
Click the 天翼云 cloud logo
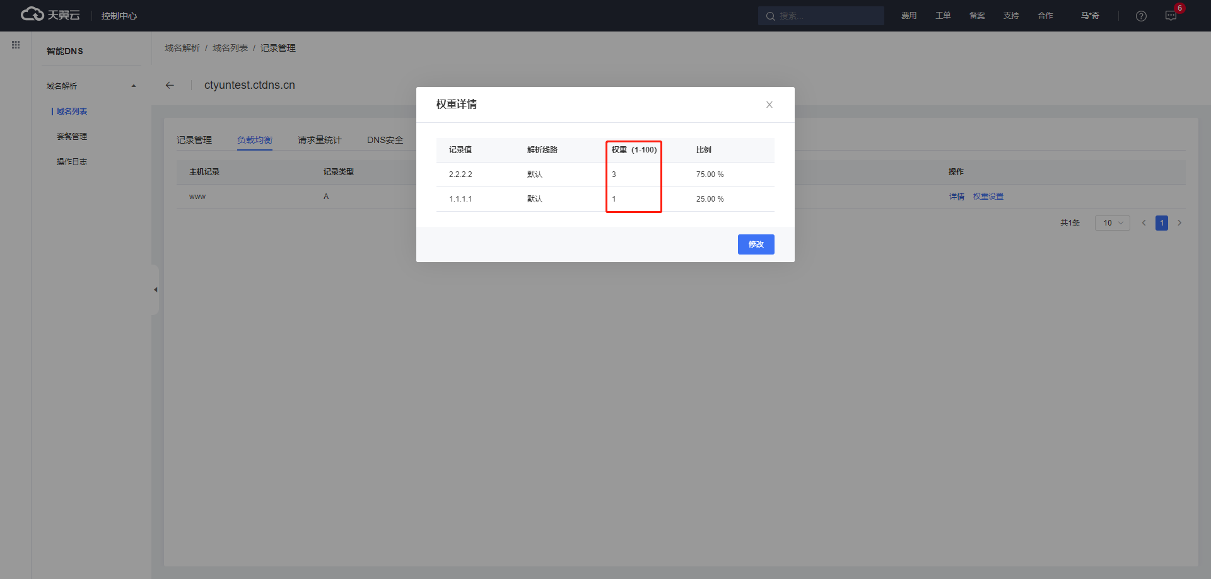[50, 14]
